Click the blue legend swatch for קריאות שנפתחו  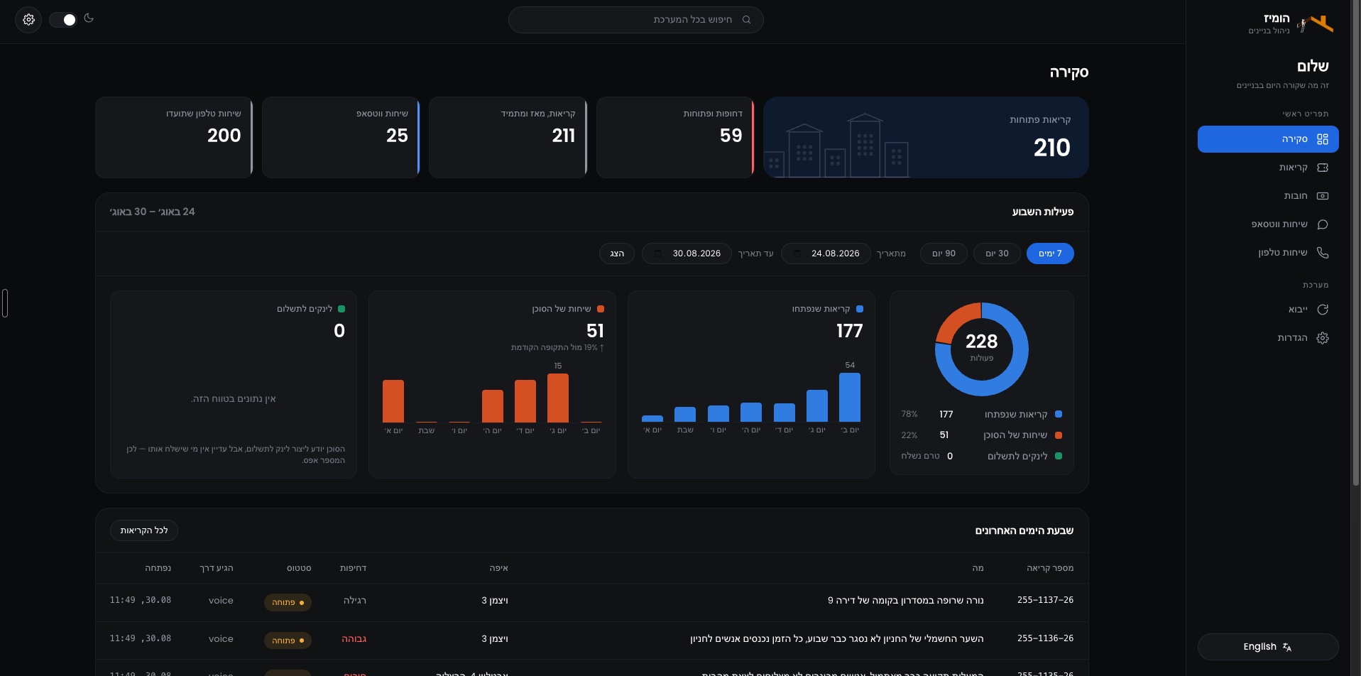point(1059,414)
